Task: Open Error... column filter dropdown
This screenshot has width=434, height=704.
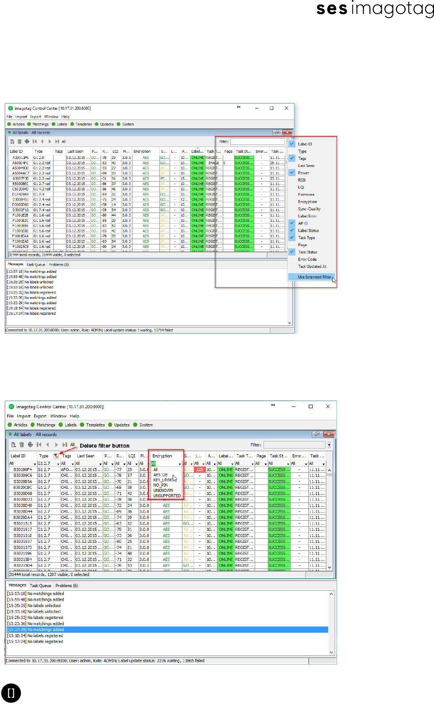Action: coord(306,464)
